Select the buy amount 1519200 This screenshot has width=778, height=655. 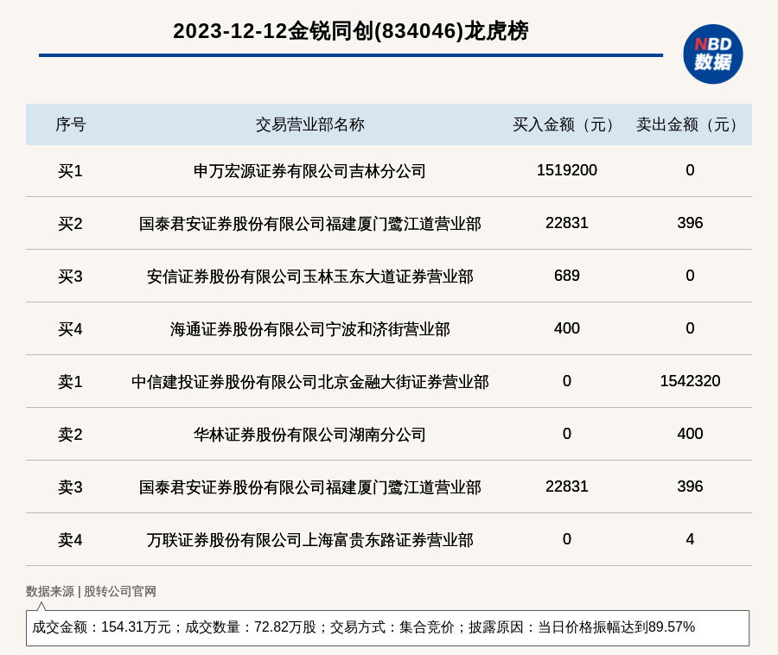pyautogui.click(x=566, y=170)
